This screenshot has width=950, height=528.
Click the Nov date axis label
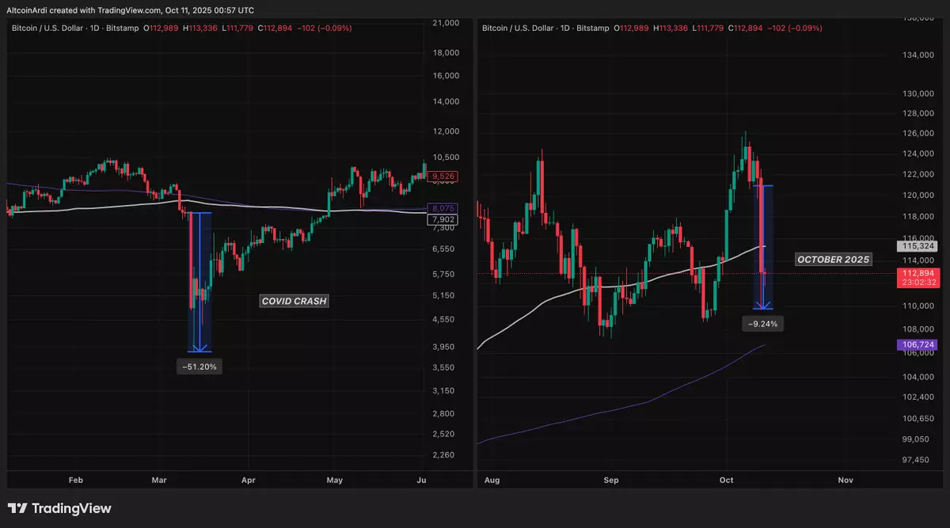point(845,480)
